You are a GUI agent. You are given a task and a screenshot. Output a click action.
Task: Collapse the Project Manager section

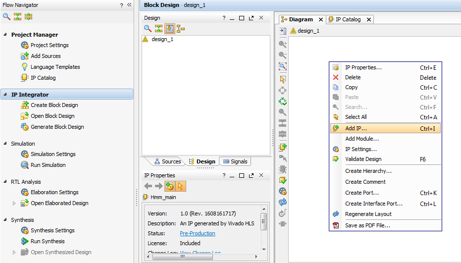pyautogui.click(x=5, y=34)
